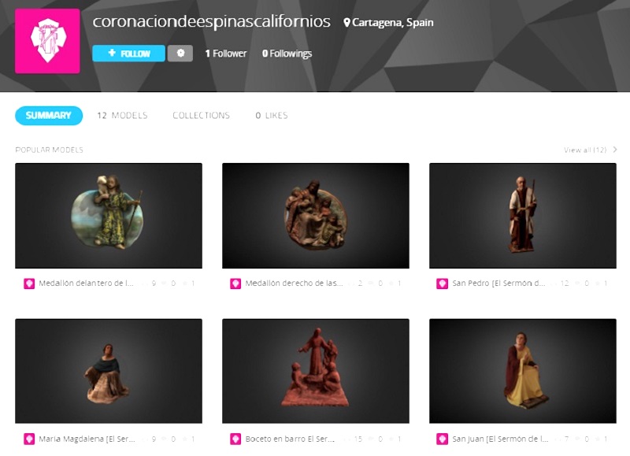Open the María Magdalena model thumbnail
630x456 pixels.
click(109, 371)
